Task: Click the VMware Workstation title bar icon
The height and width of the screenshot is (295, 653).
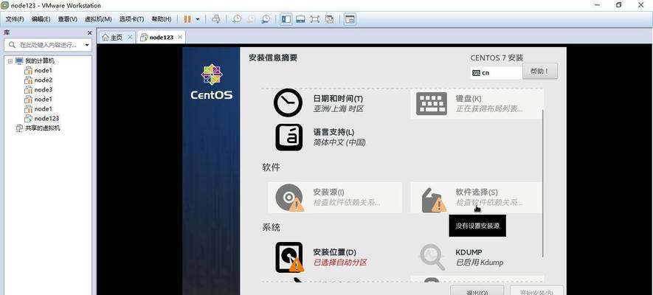Action: [4, 5]
